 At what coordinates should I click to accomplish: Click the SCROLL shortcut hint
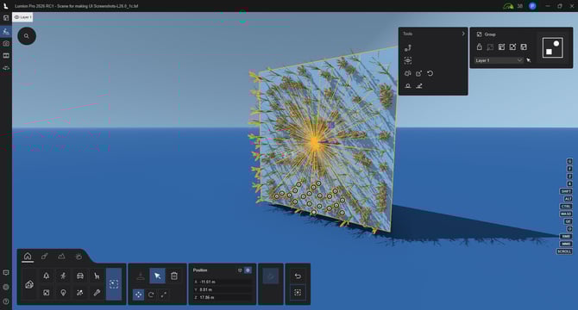564,251
